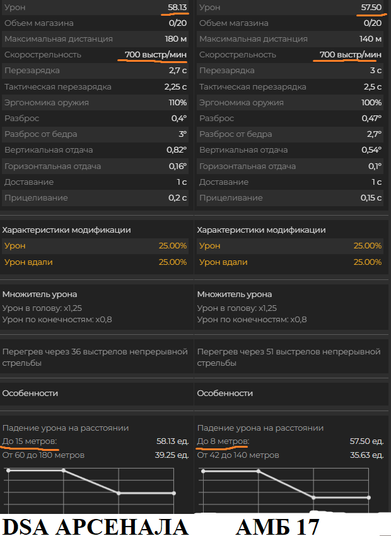Select АМБ 17 aiming time value 0,15 с
The image size is (391, 536).
(x=371, y=197)
